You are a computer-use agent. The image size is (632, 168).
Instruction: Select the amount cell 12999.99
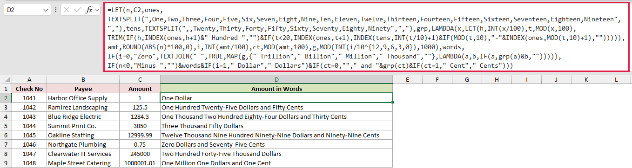tap(140, 135)
